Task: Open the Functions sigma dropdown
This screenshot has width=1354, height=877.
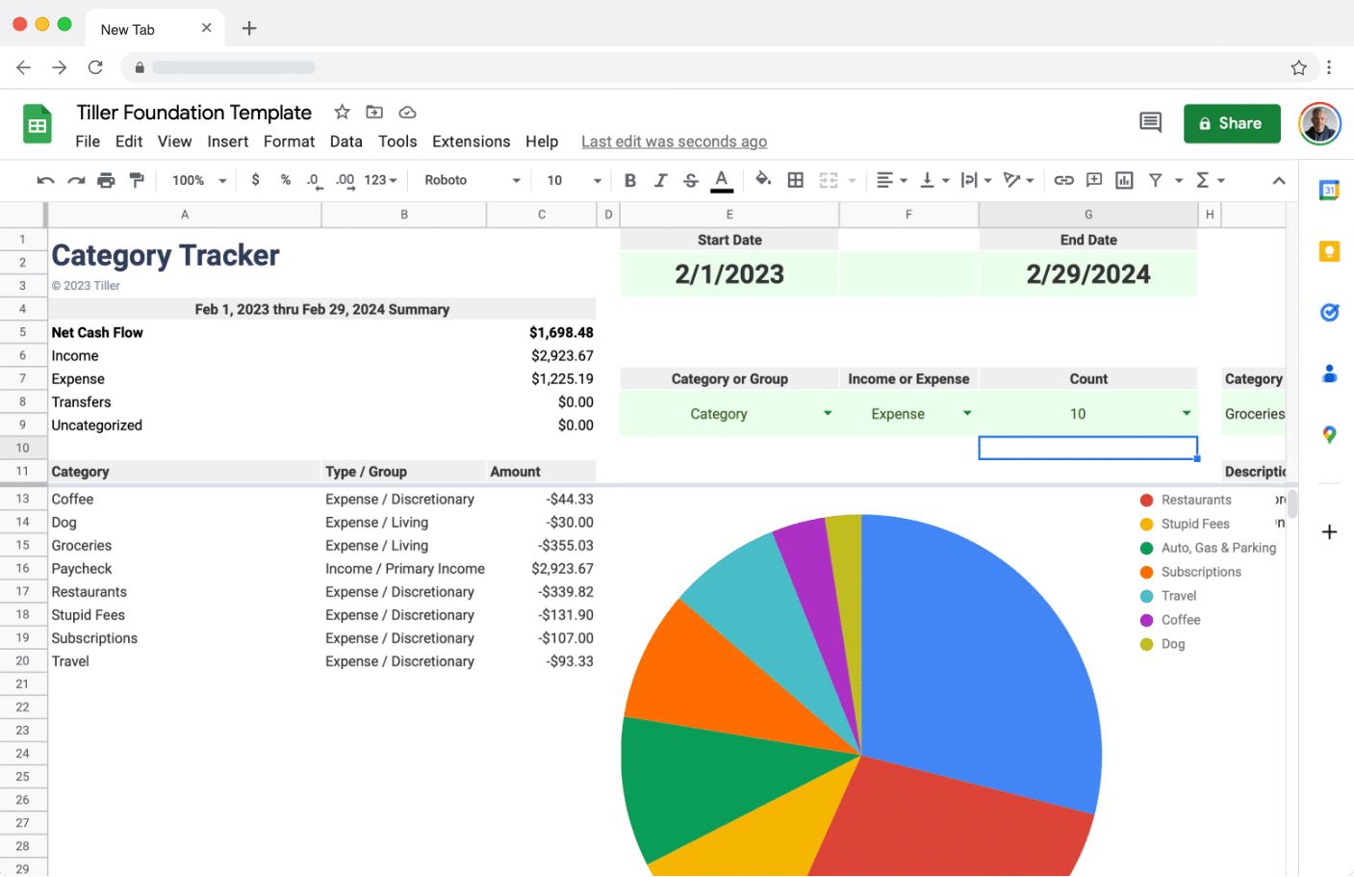Action: (x=1210, y=180)
